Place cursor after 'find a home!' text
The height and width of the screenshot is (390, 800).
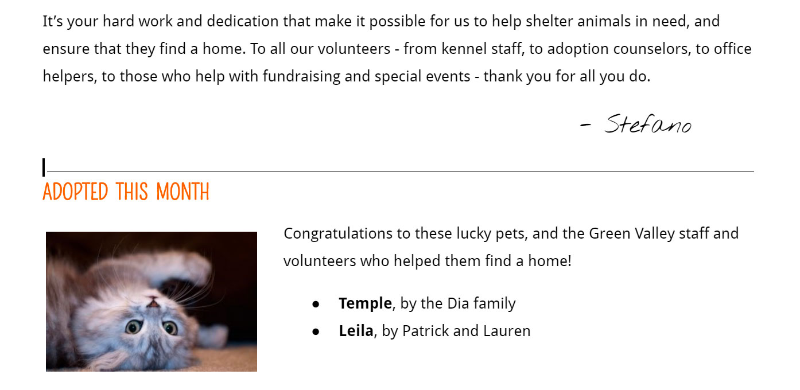coord(573,262)
